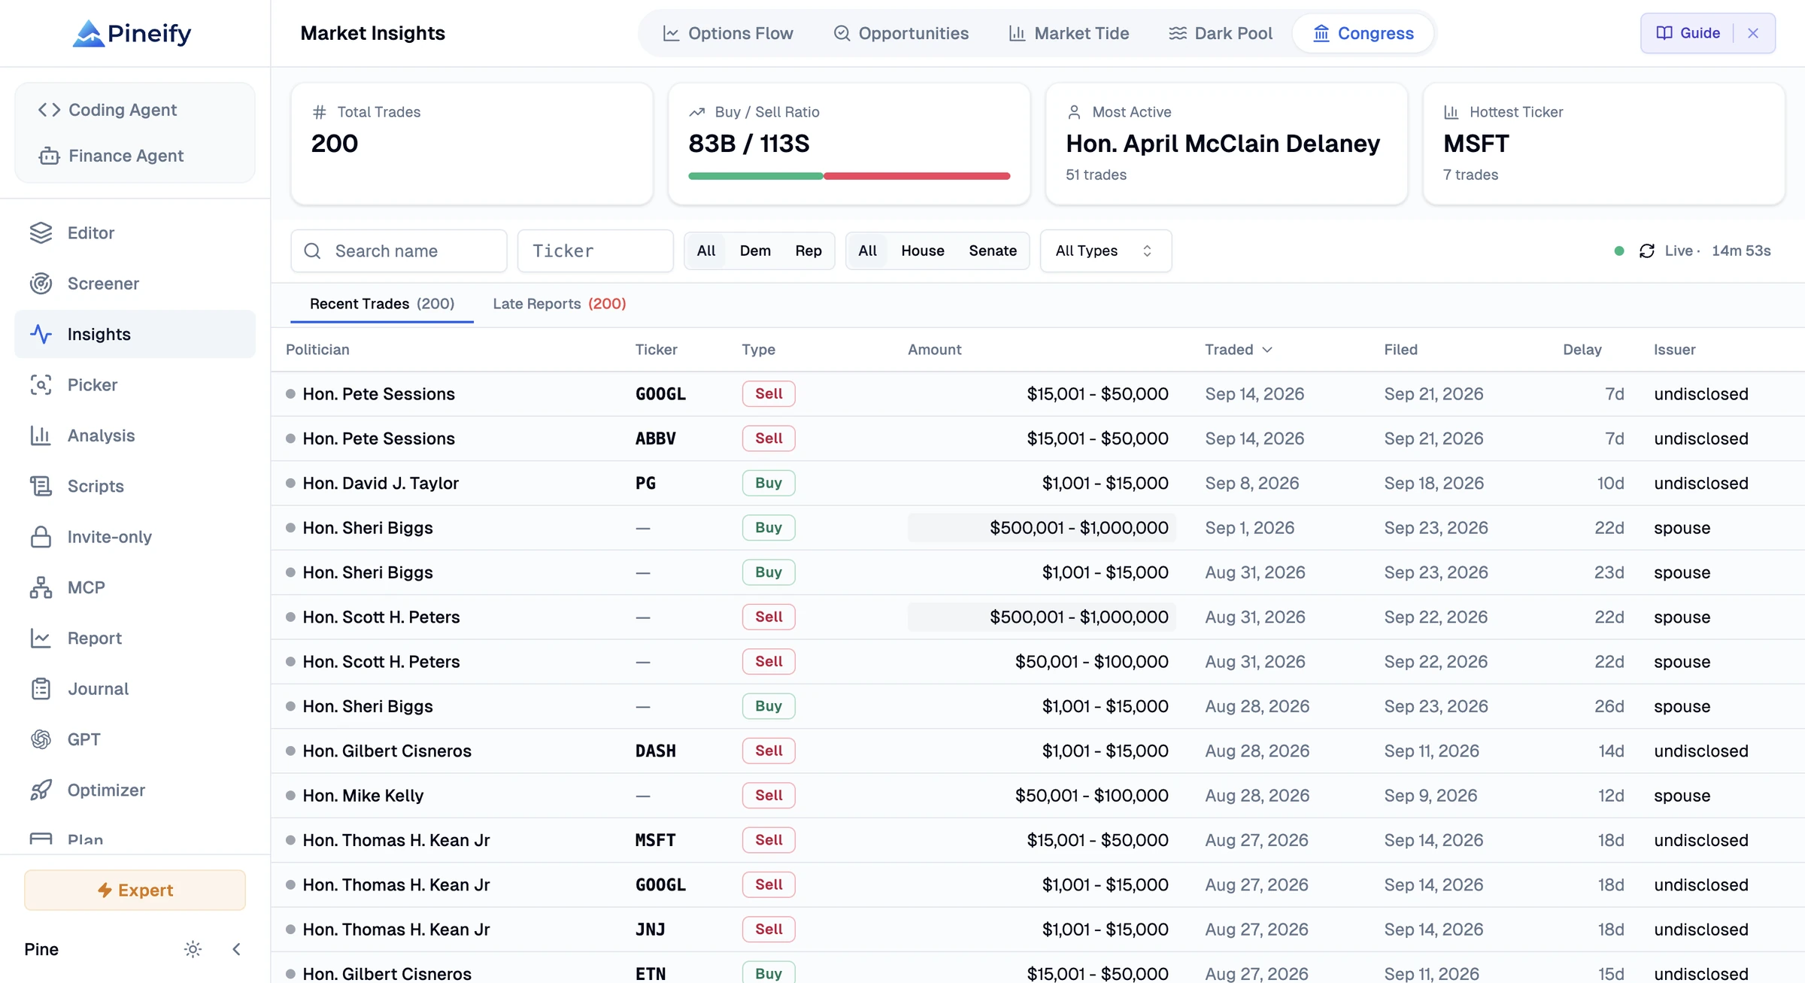Screen dimensions: 1805x983
Task: Select the Congress tab
Action: (x=1363, y=33)
